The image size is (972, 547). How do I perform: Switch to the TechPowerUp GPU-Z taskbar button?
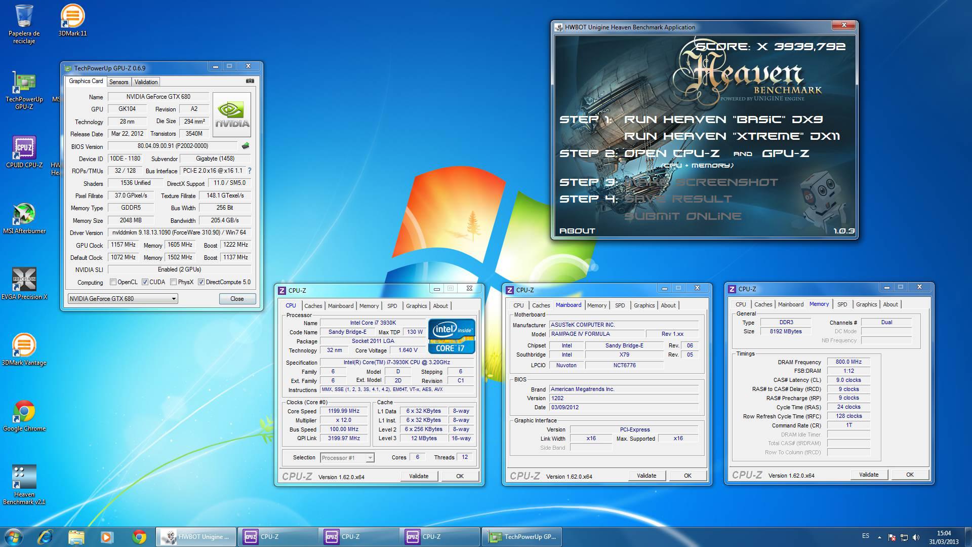(522, 537)
